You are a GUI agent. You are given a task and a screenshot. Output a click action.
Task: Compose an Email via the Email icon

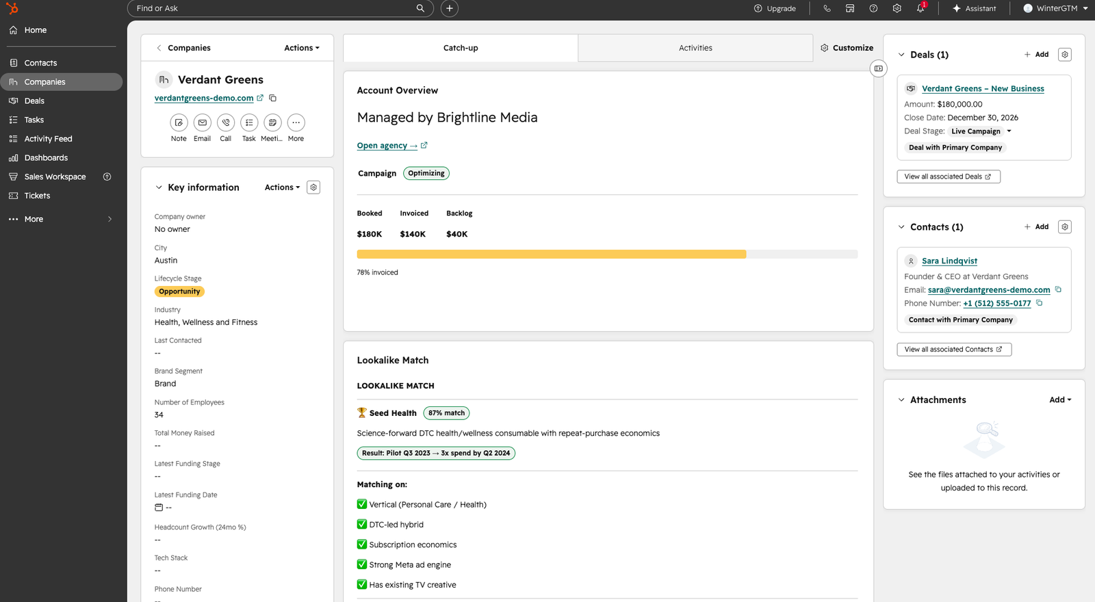pyautogui.click(x=202, y=122)
